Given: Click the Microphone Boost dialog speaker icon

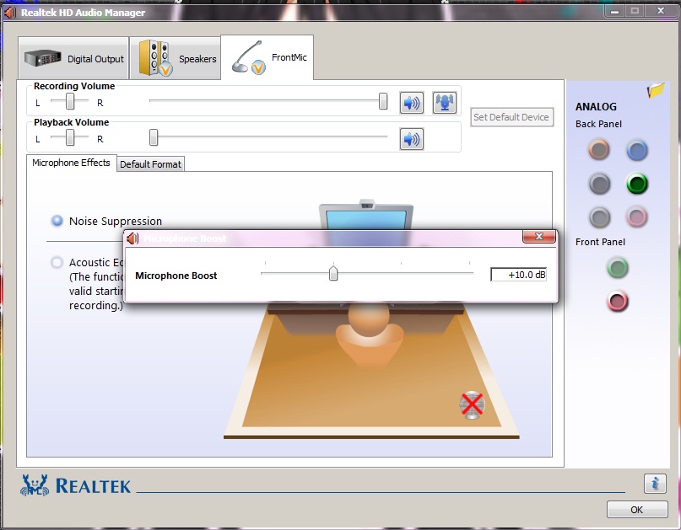Looking at the screenshot, I should 132,238.
